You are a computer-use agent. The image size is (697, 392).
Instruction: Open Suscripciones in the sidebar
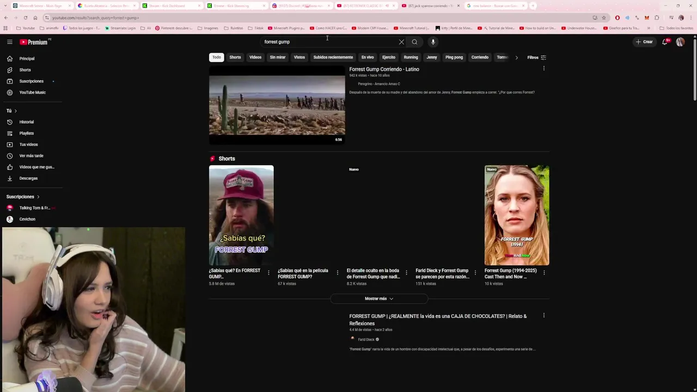coord(31,81)
